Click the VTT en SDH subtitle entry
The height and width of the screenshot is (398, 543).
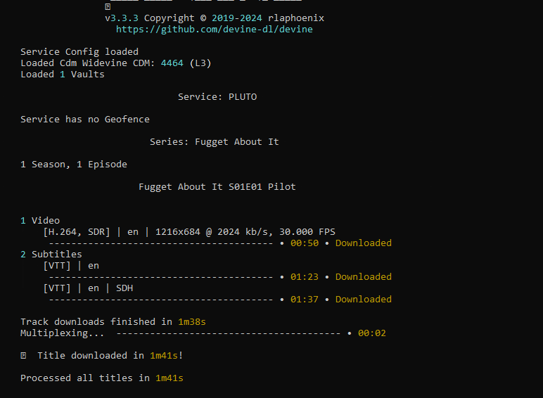click(88, 288)
